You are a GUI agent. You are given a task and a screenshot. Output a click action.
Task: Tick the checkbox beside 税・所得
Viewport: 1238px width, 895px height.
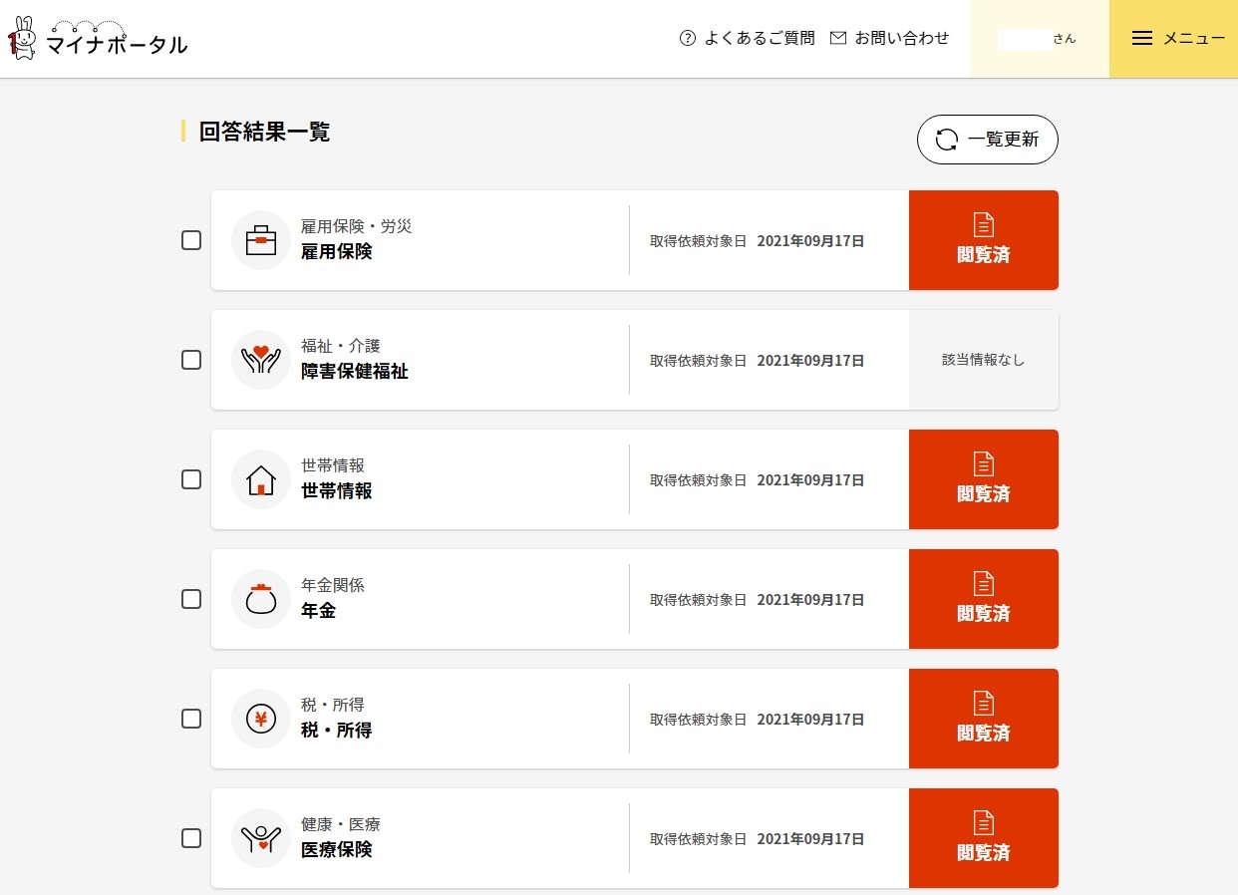pos(191,719)
